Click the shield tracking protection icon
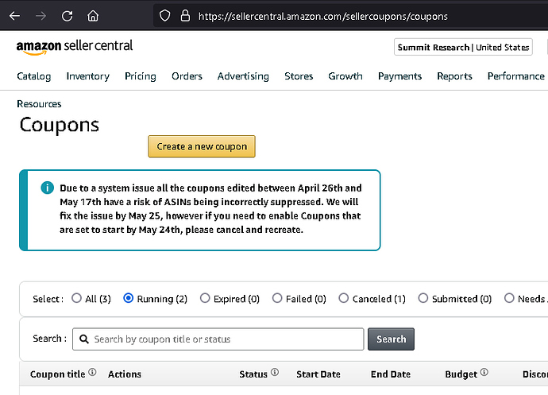 pos(165,16)
